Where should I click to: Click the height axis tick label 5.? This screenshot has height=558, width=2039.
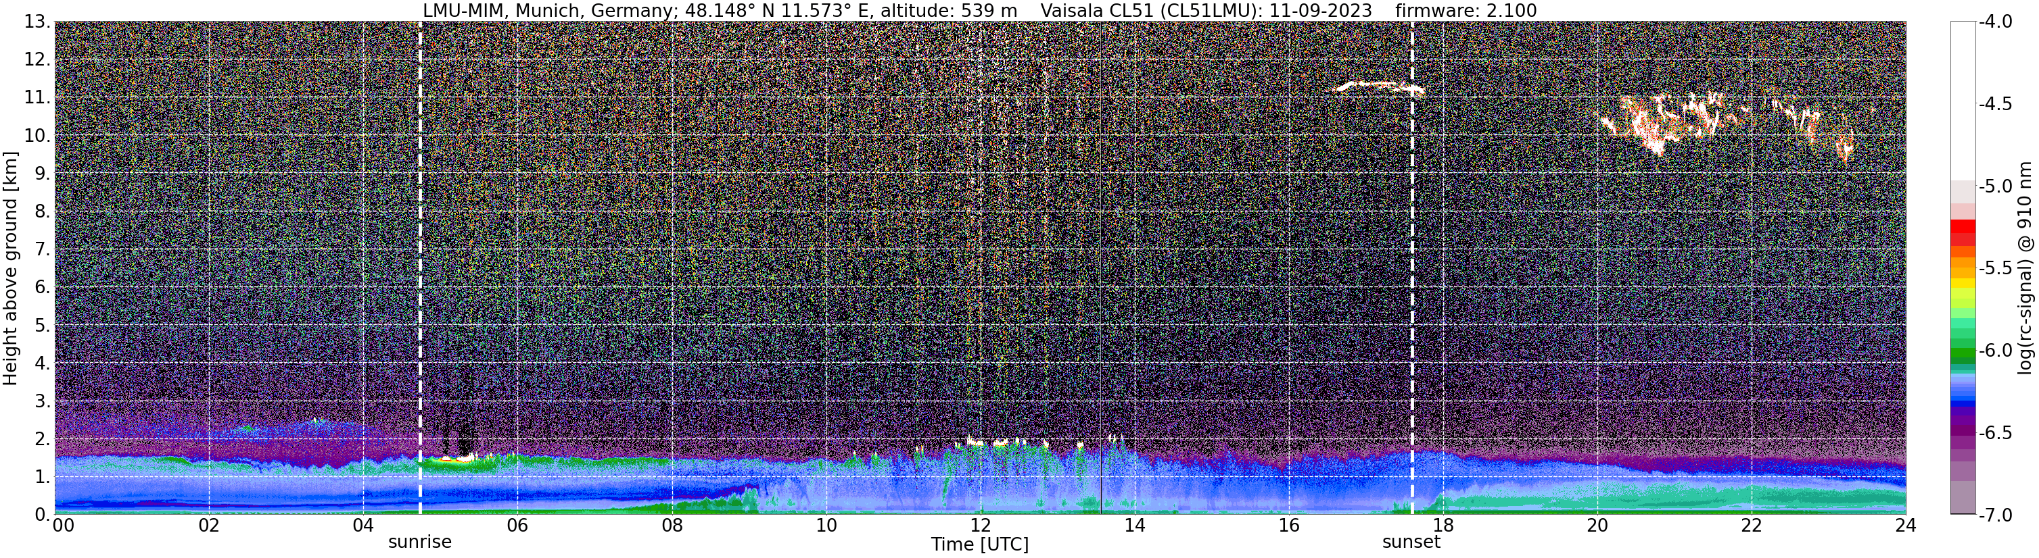click(x=42, y=325)
